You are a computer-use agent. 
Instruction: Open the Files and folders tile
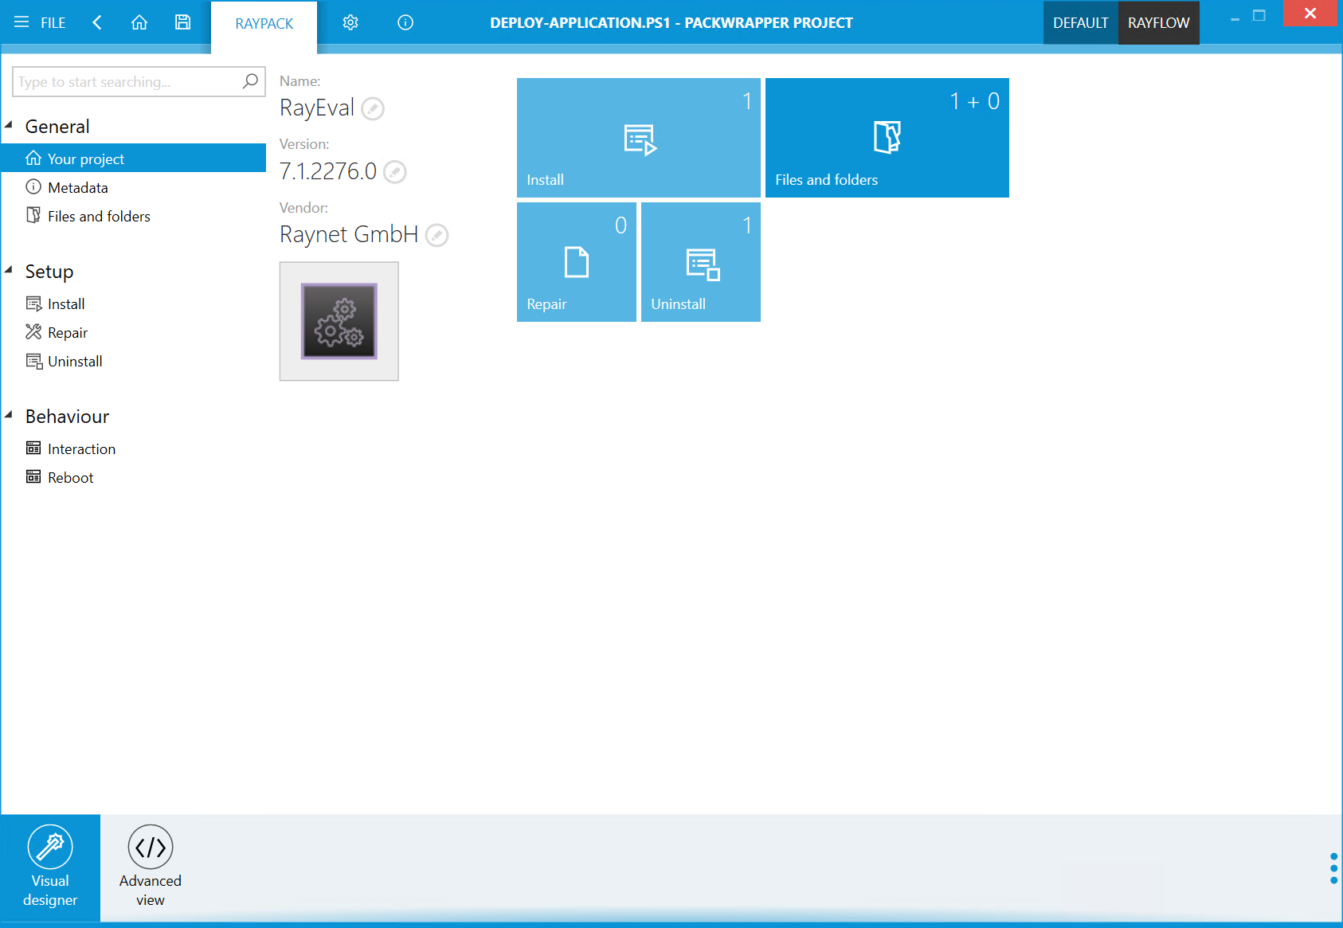[887, 137]
